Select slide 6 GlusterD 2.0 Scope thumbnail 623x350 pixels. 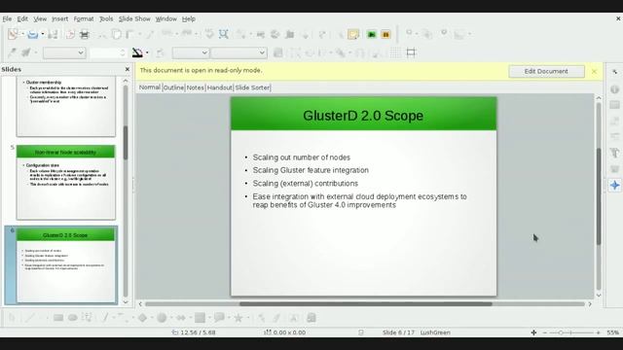[66, 265]
